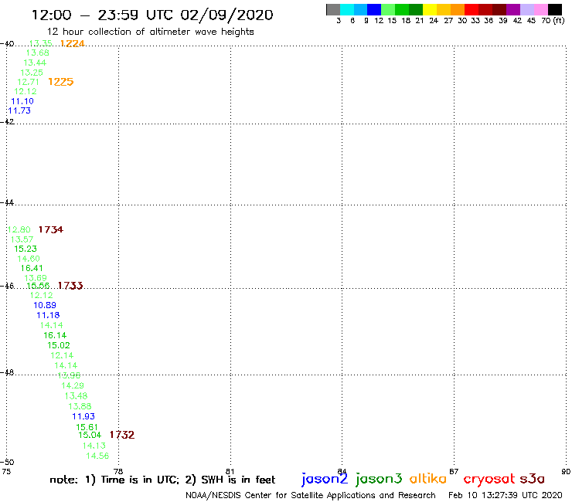Image resolution: width=572 pixels, height=502 pixels.
Task: Click the cryosat satellite legend label
Action: (x=489, y=479)
